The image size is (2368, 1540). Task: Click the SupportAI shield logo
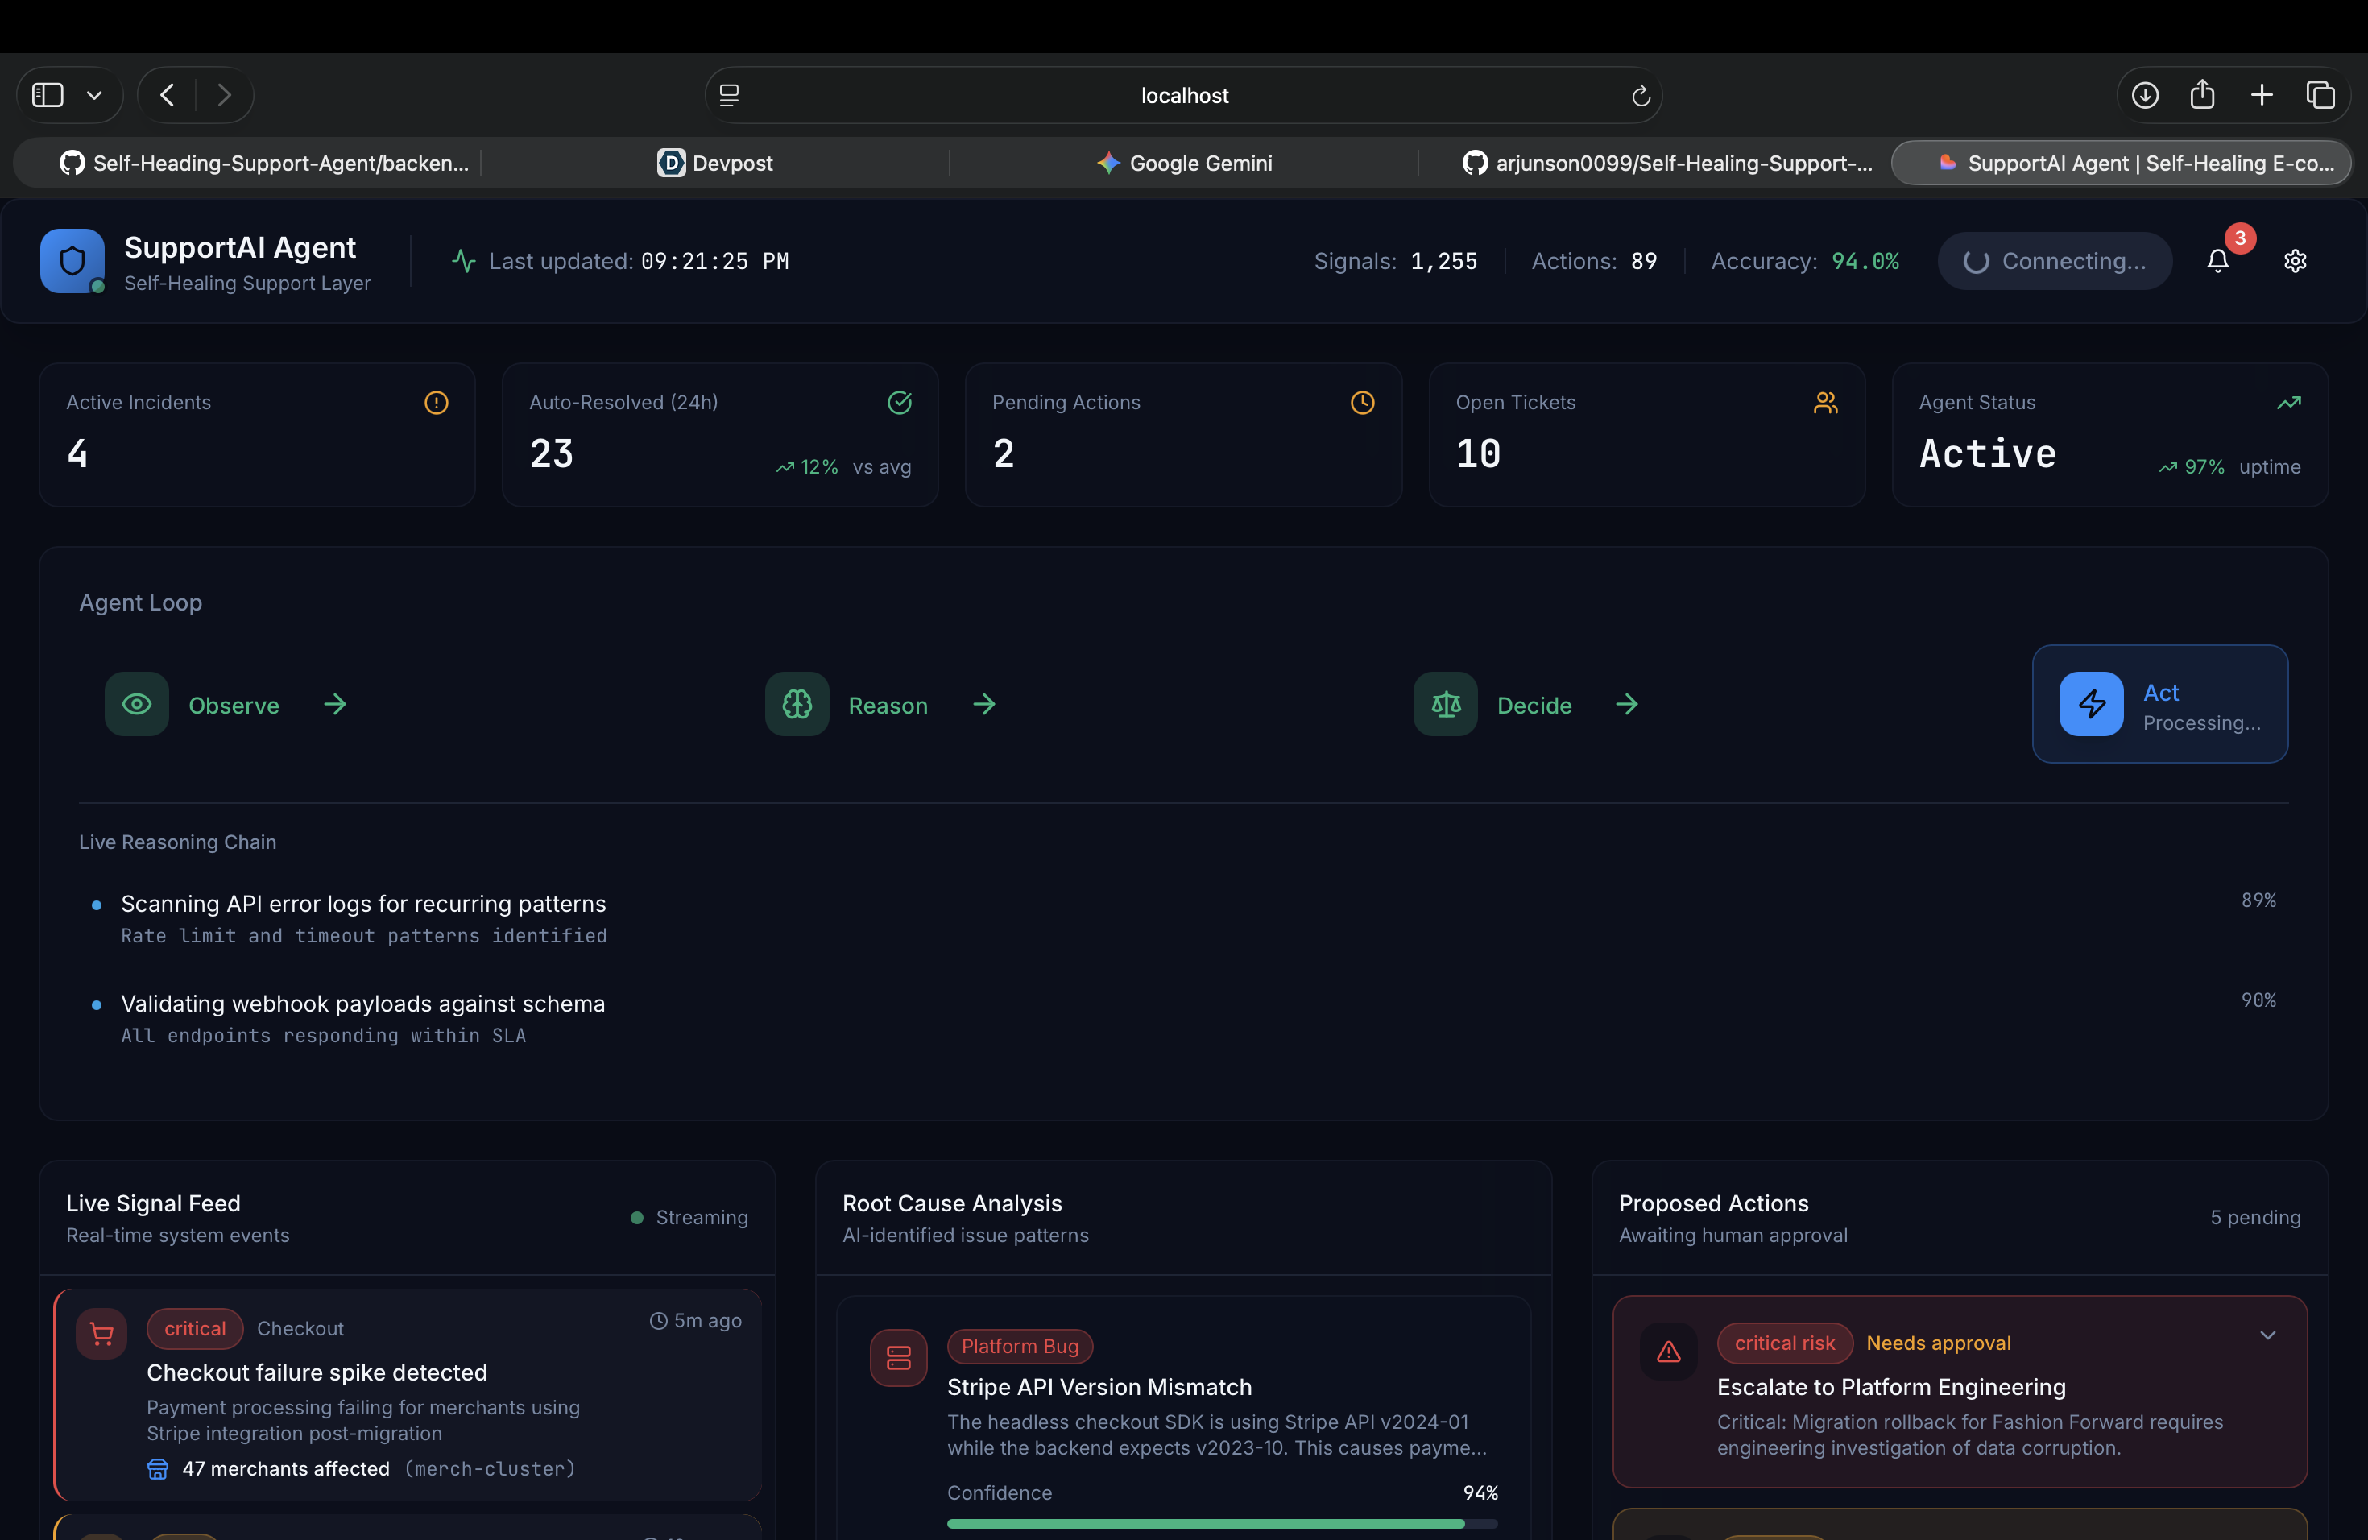point(72,261)
